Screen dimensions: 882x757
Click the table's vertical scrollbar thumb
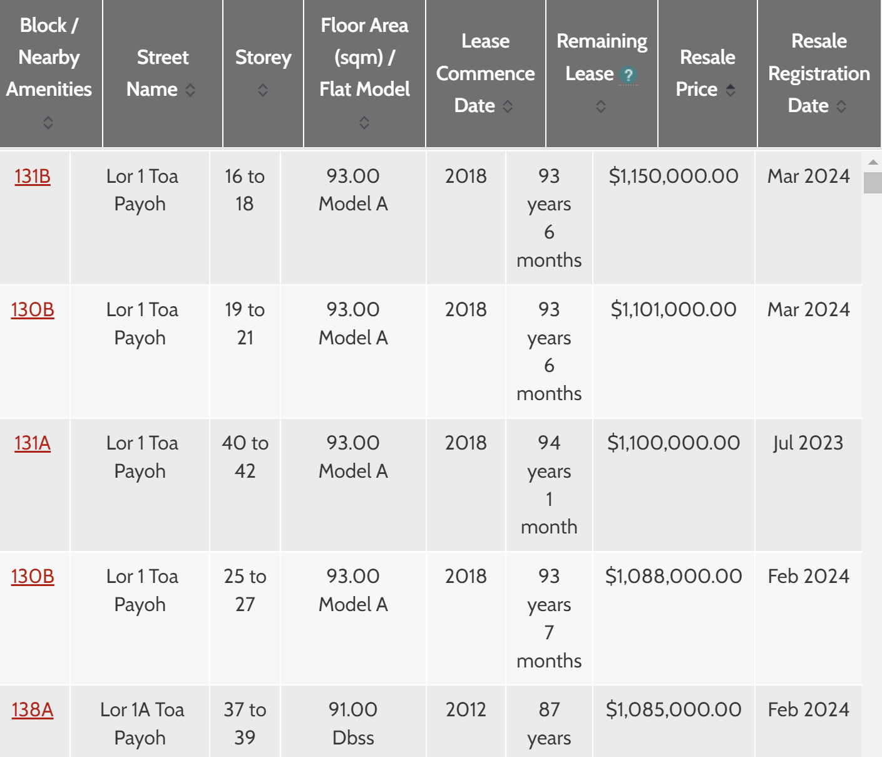coord(873,183)
